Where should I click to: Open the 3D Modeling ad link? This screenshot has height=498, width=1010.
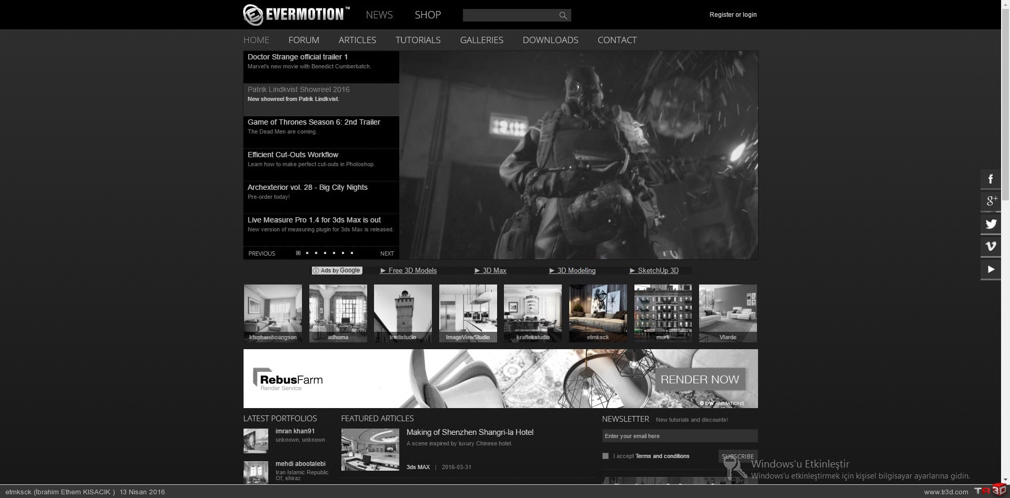click(x=572, y=270)
